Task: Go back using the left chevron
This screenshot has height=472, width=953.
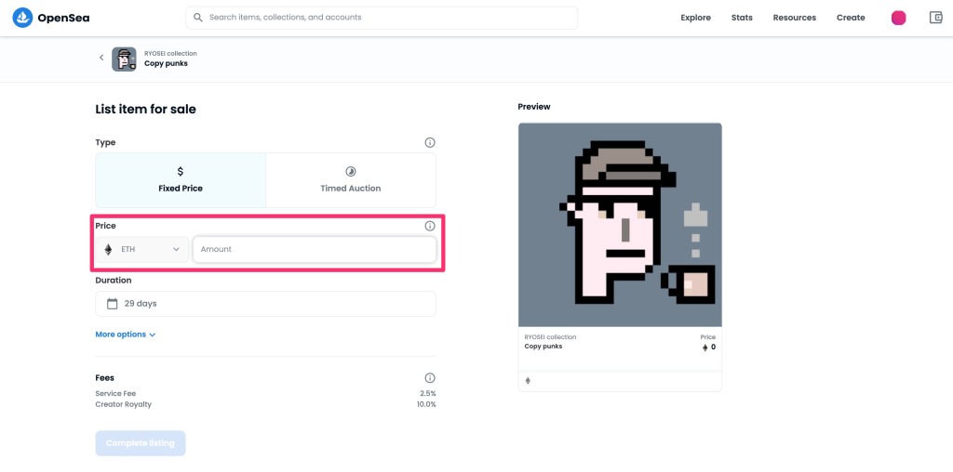Action: pyautogui.click(x=101, y=58)
